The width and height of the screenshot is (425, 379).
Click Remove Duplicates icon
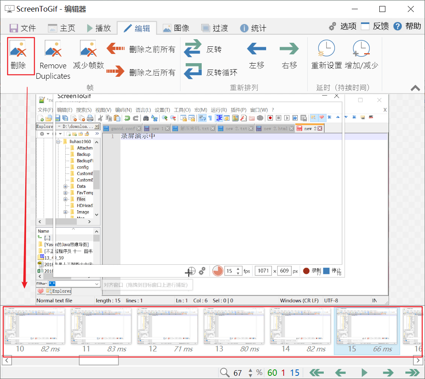point(53,49)
